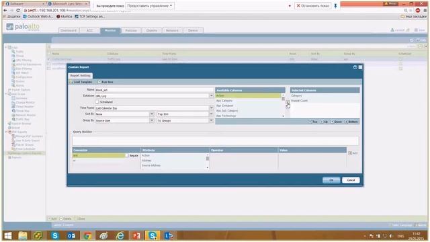Move the selected column Up

coord(324,122)
